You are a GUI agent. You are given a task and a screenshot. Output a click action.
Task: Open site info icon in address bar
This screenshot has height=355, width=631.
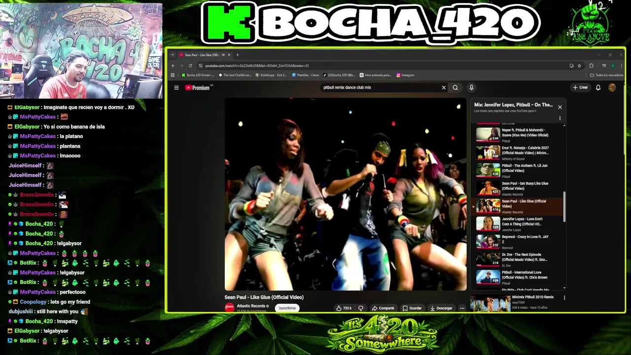(200, 66)
